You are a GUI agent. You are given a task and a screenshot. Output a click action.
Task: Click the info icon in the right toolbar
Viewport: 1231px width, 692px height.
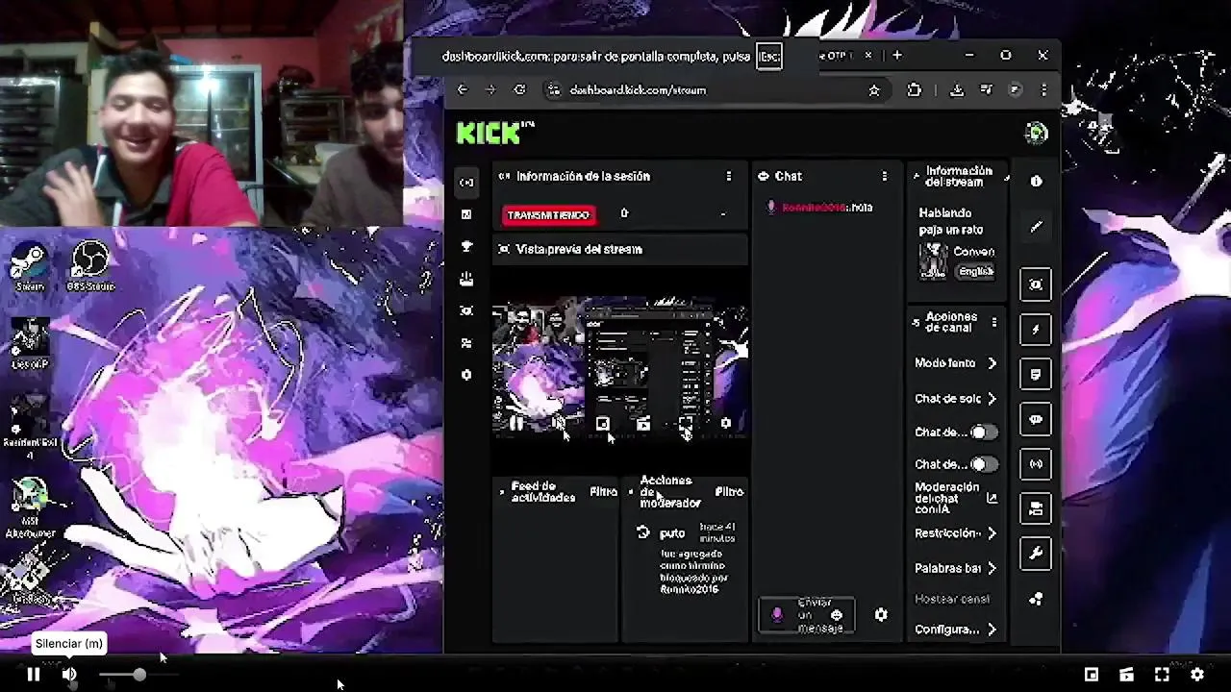pos(1036,181)
